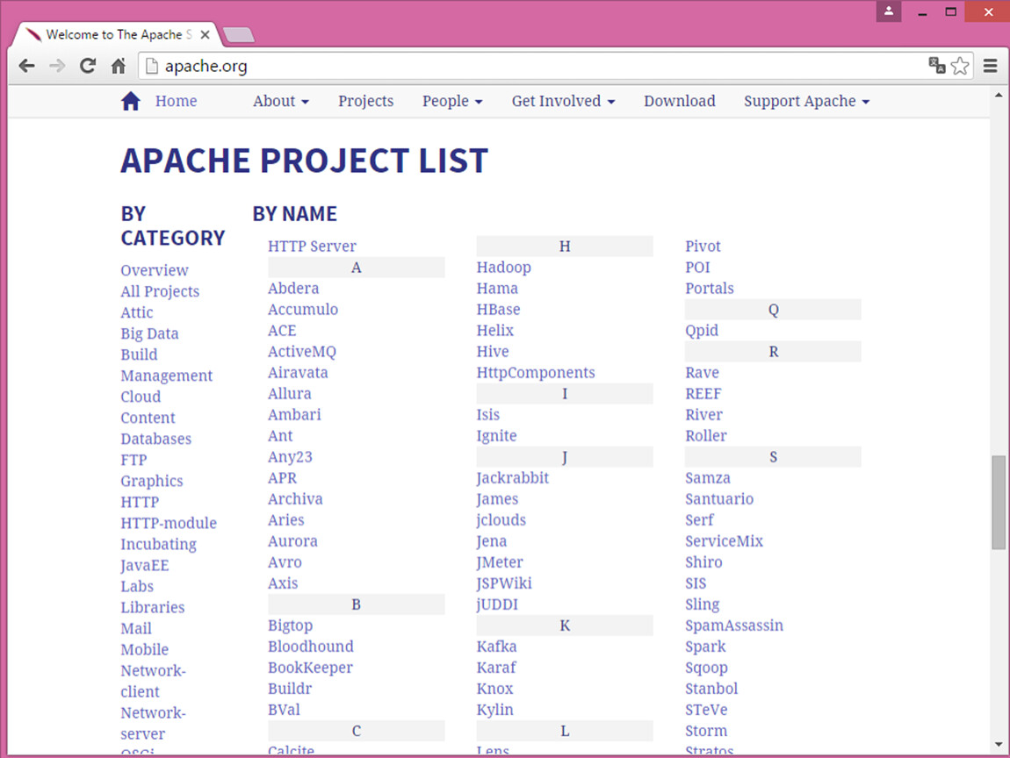Click the browser home icon

click(x=118, y=66)
